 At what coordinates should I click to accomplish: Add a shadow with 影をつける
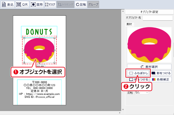[161, 73]
